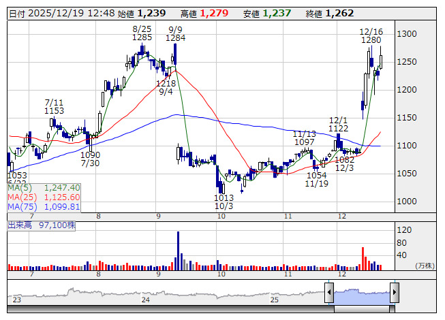Viewport: 445px width, 320px height.
Task: Click the 出来高 97,100株 volume label
Action: click(42, 225)
